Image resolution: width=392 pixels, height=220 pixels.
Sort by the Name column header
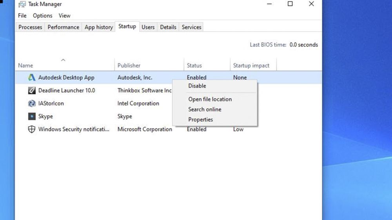25,66
